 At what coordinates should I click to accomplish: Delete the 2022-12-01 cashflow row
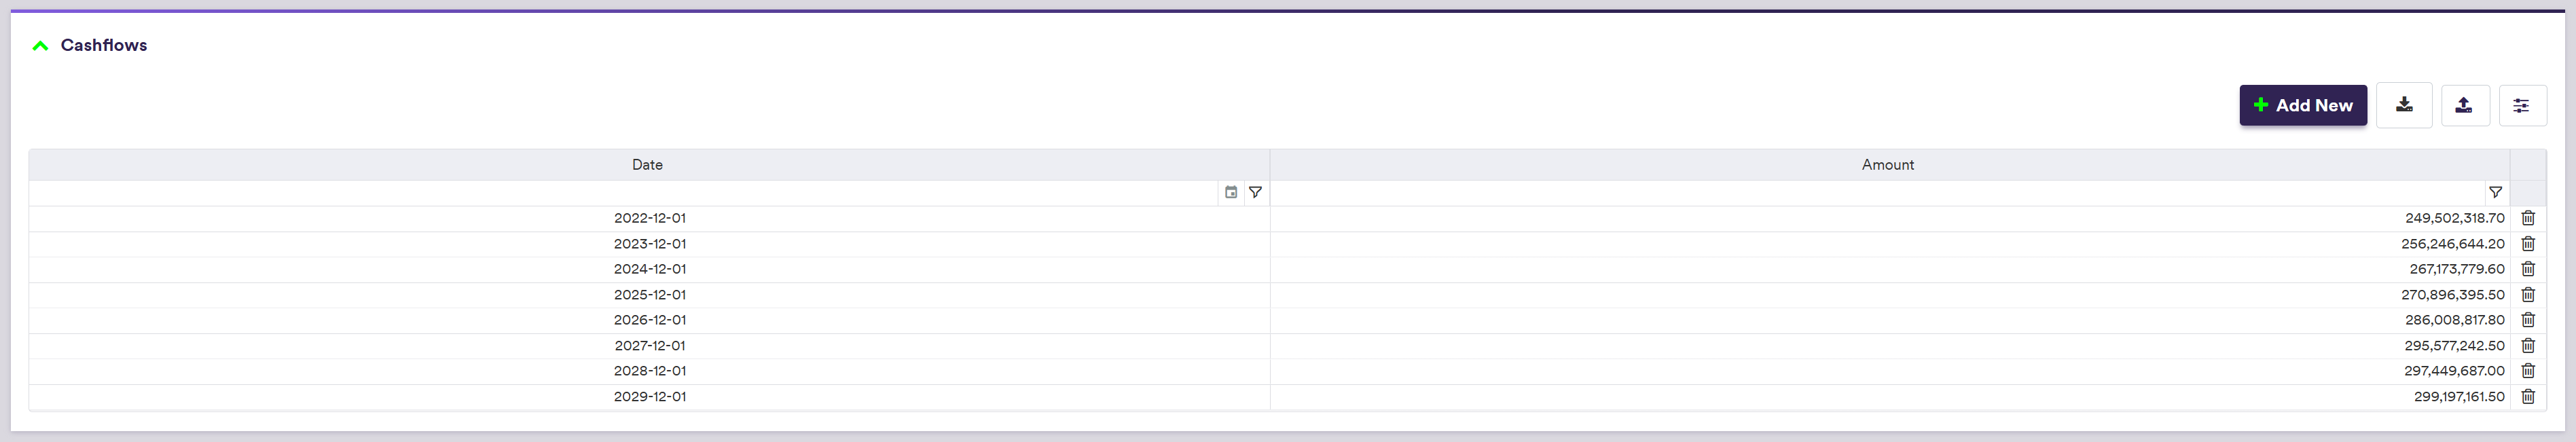[x=2527, y=218]
